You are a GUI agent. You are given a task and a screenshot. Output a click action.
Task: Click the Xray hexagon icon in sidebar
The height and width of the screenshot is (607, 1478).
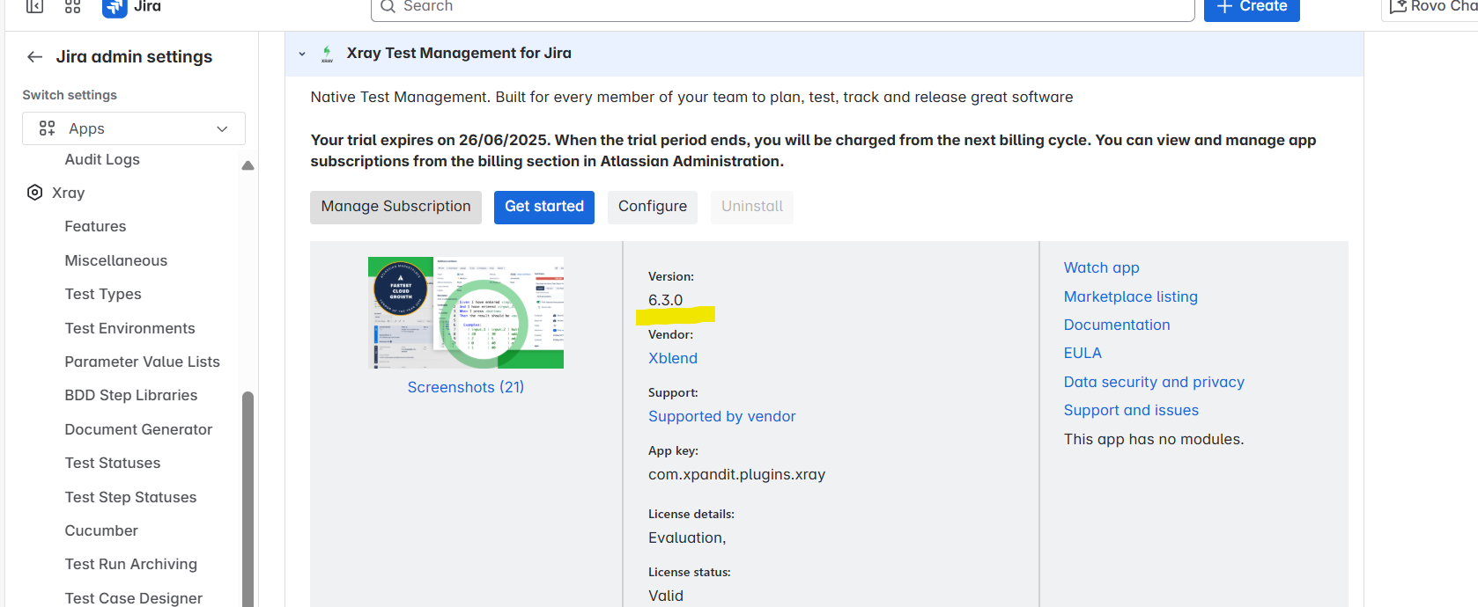tap(35, 193)
